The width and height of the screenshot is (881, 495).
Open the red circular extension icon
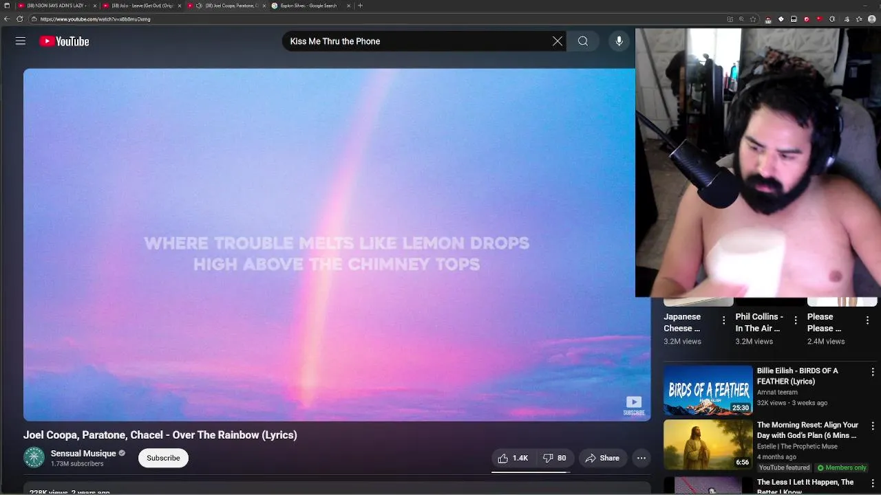click(x=807, y=19)
